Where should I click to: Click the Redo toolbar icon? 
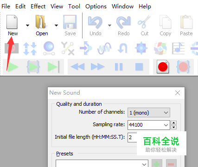pyautogui.click(x=124, y=23)
